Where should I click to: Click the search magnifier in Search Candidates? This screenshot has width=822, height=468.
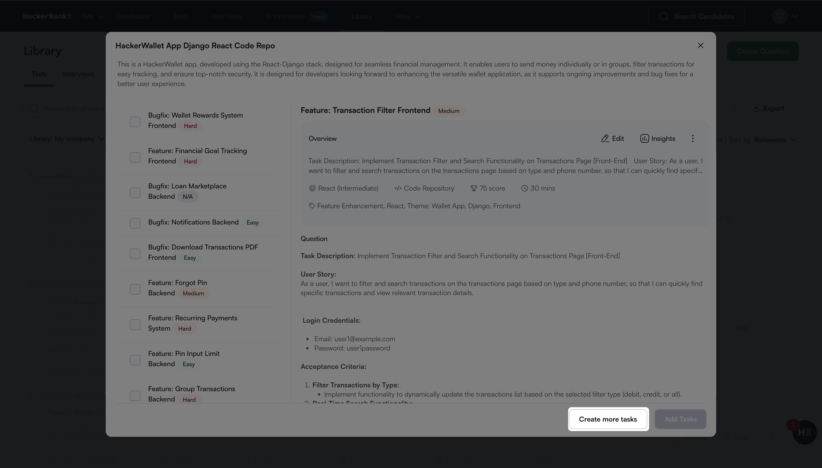pos(663,16)
